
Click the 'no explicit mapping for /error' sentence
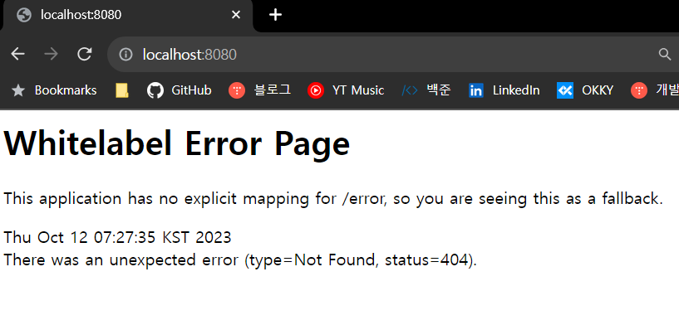[x=333, y=199]
